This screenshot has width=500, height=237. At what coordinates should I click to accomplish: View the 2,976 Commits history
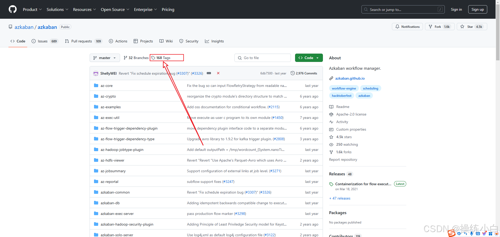click(304, 73)
